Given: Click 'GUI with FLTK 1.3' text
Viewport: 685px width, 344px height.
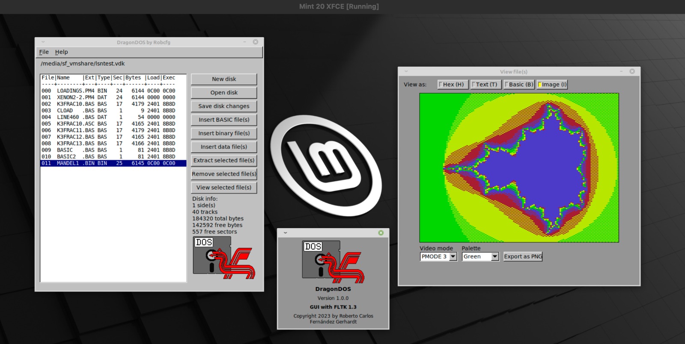Looking at the screenshot, I should tap(333, 307).
